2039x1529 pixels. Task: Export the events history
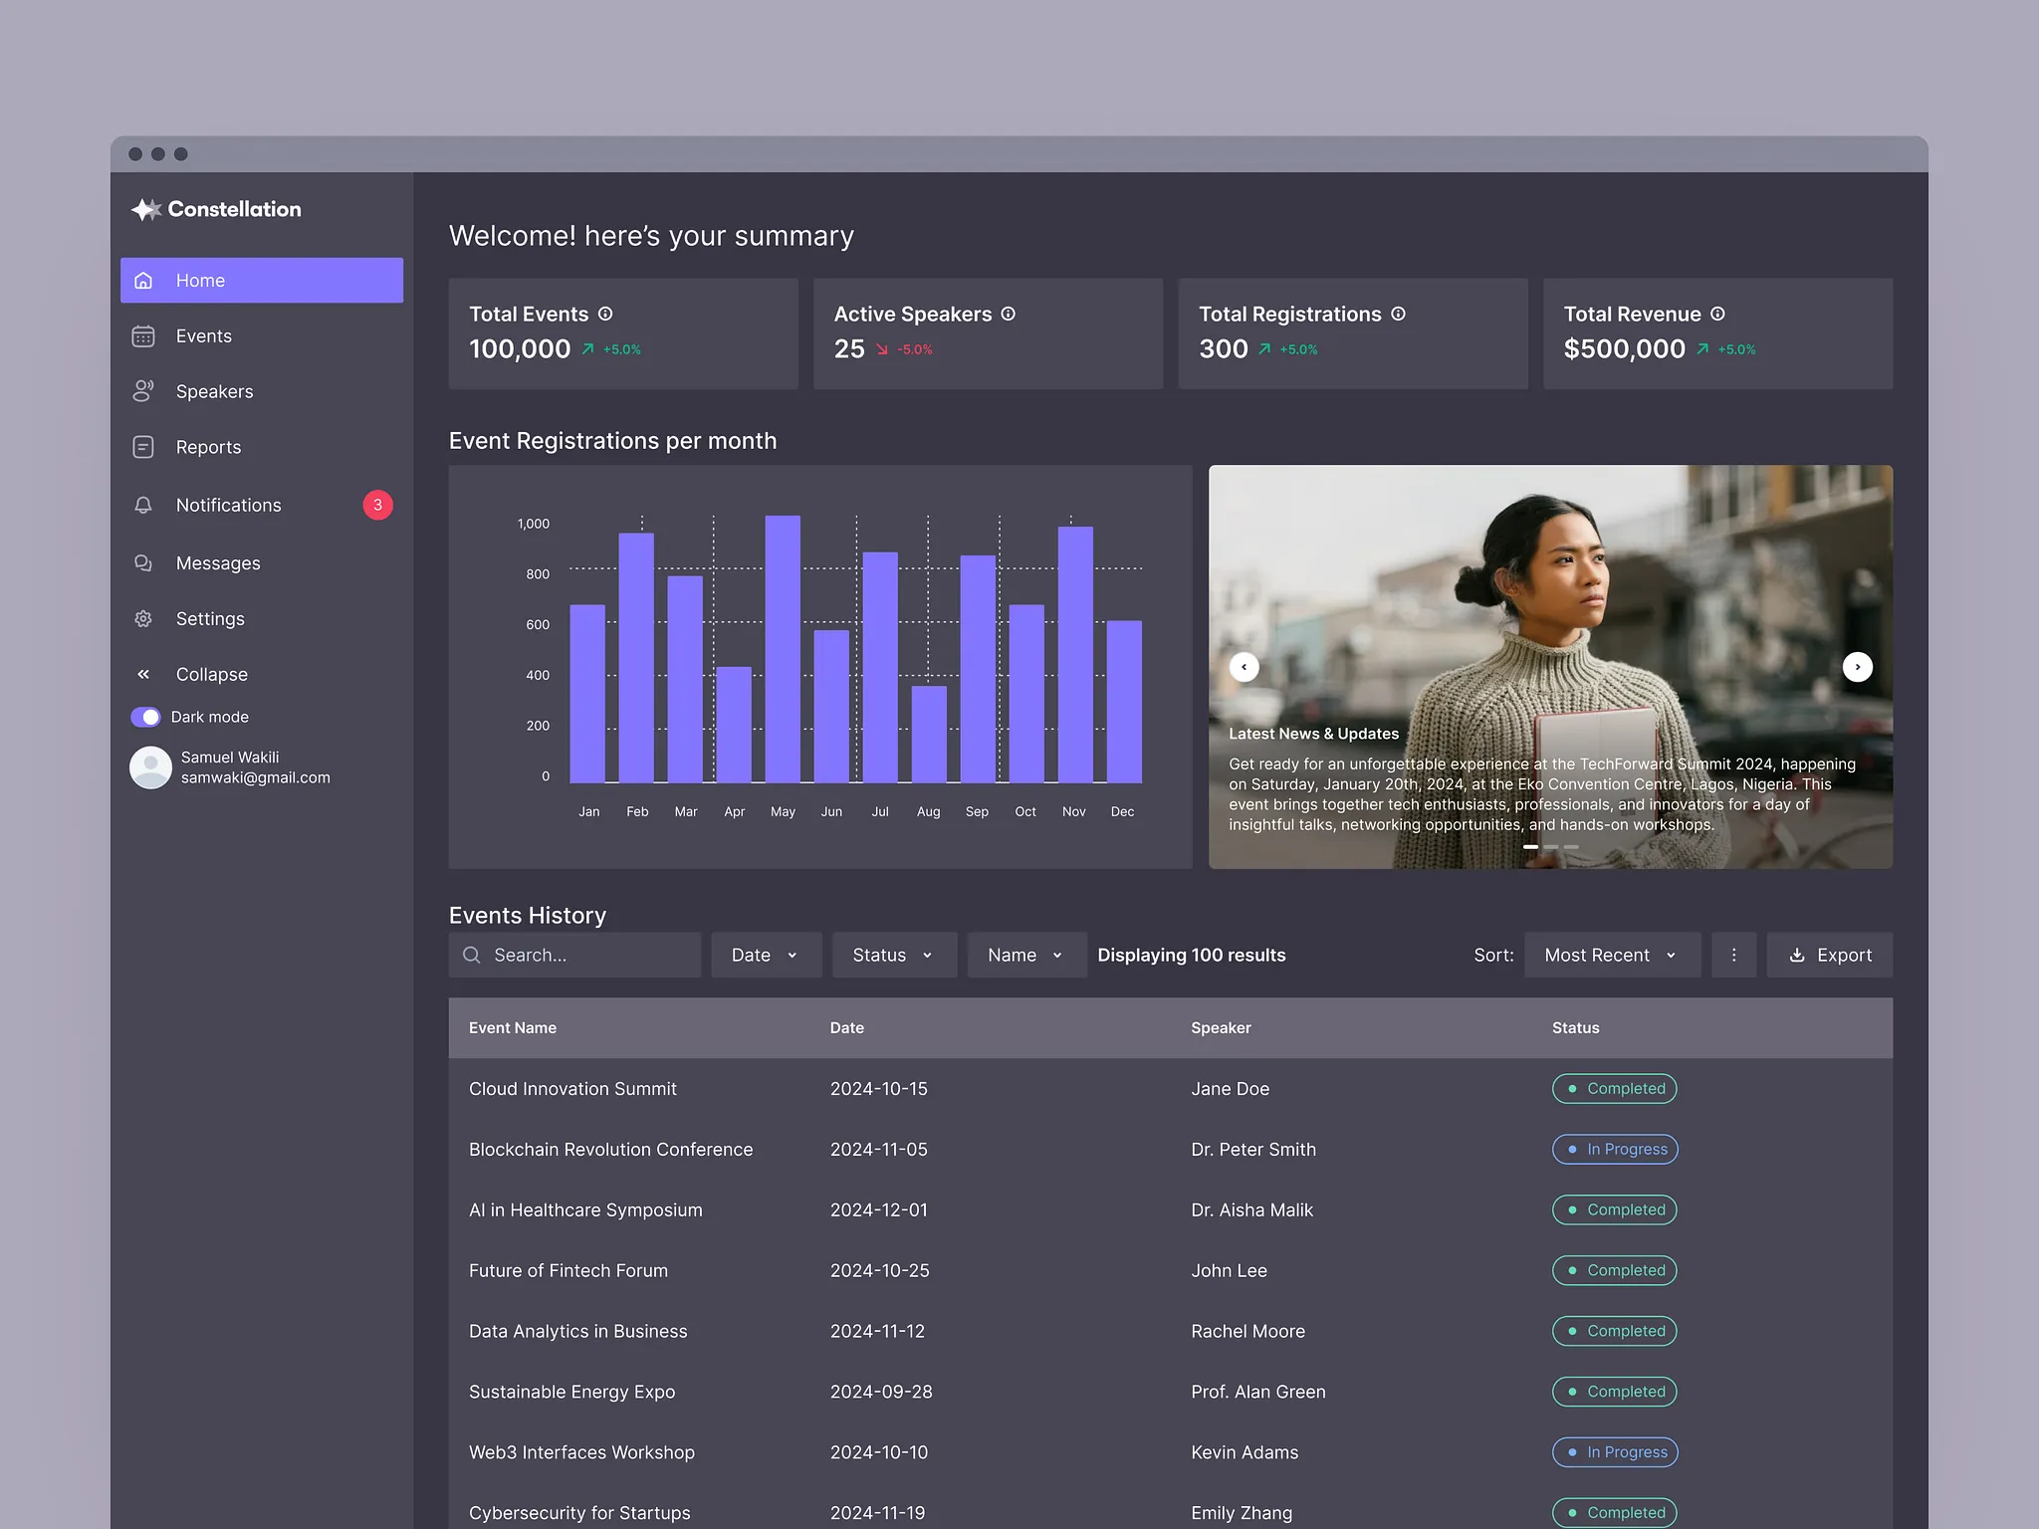coord(1829,955)
